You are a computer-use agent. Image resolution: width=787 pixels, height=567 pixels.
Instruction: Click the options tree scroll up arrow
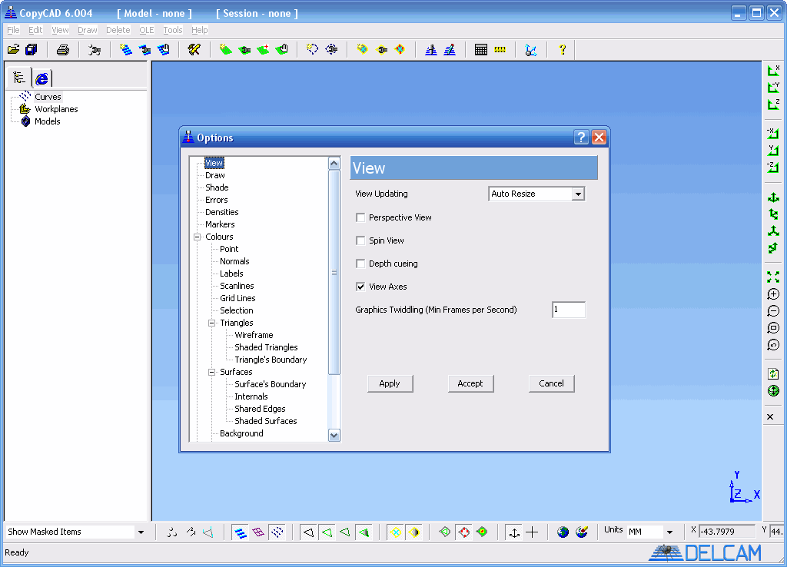[334, 163]
